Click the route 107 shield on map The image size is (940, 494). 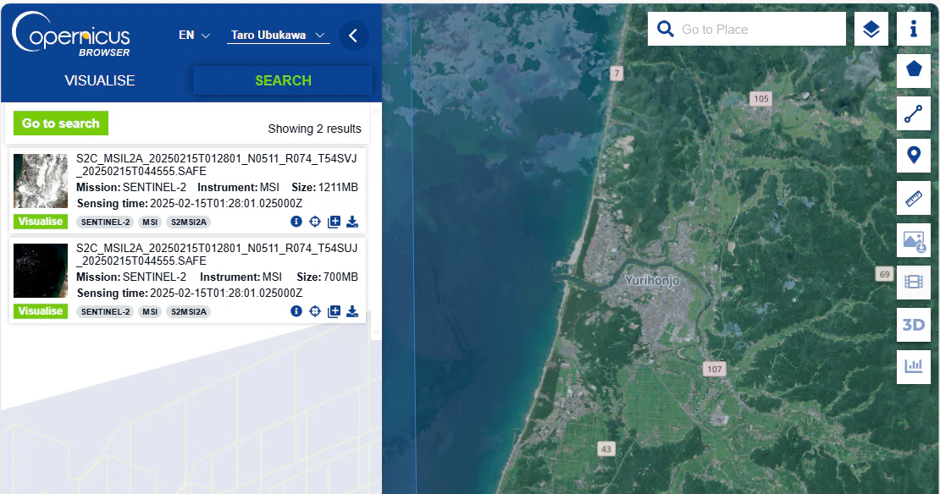click(715, 369)
